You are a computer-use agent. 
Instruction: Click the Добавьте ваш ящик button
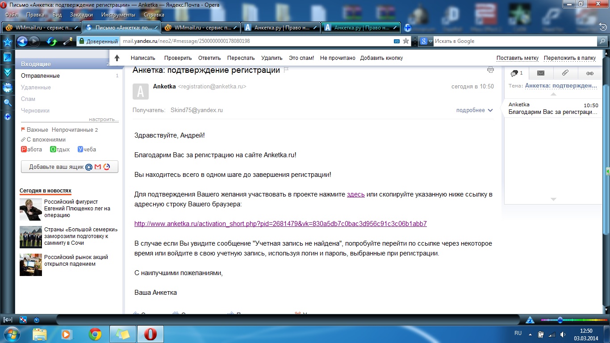70,167
